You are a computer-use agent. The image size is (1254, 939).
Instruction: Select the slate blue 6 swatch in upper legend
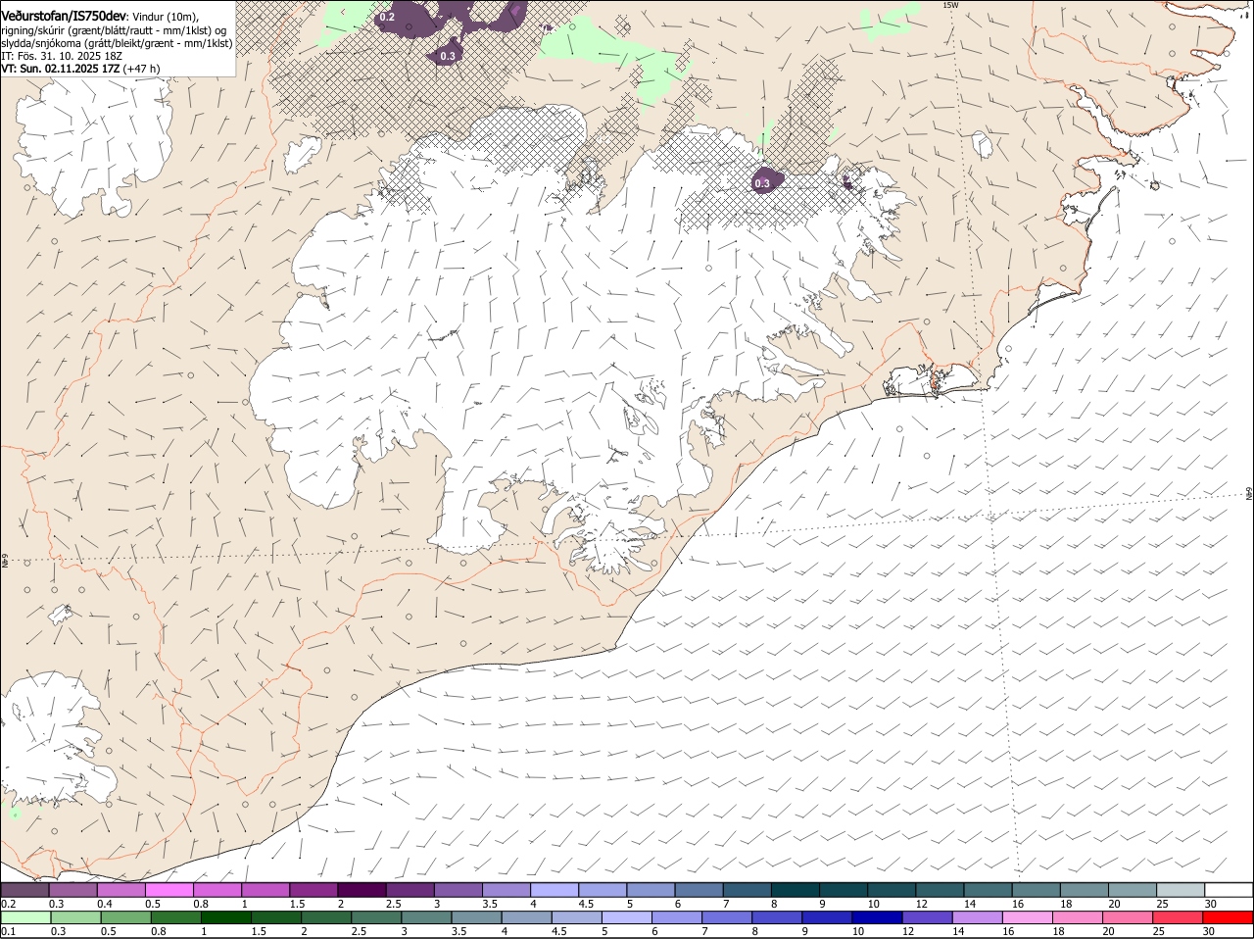[697, 890]
